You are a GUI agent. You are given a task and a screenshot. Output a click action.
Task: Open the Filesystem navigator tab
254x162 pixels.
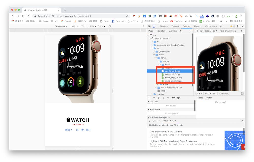coord(161,31)
